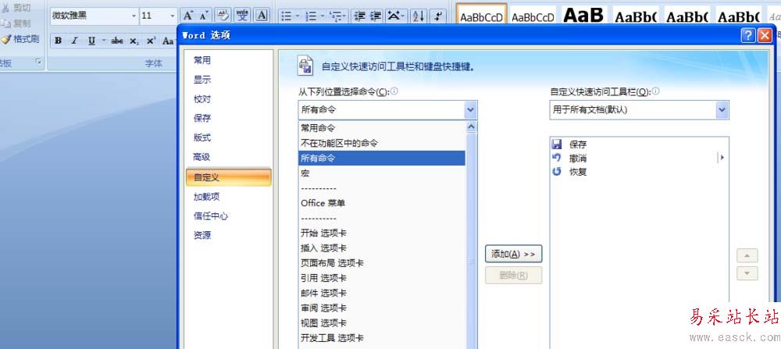The height and width of the screenshot is (349, 781).
Task: Open the 信任中心 (Trust Center) category
Action: coord(211,216)
